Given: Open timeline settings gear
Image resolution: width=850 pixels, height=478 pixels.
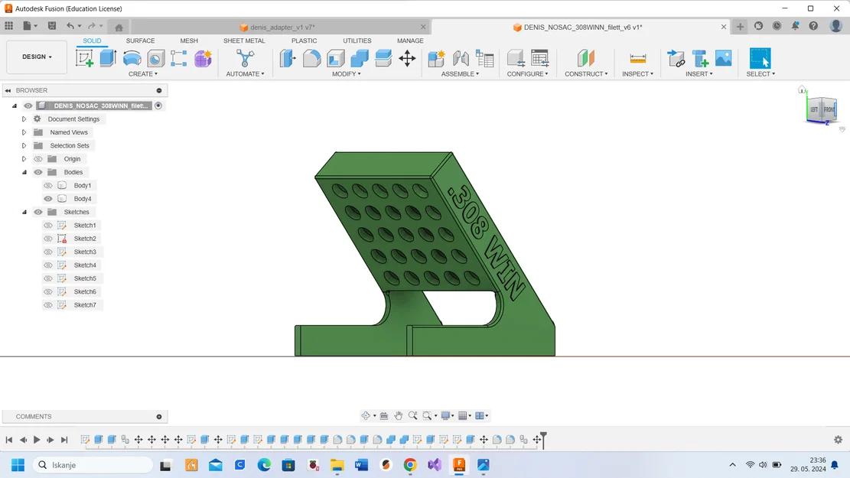Looking at the screenshot, I should pos(838,440).
